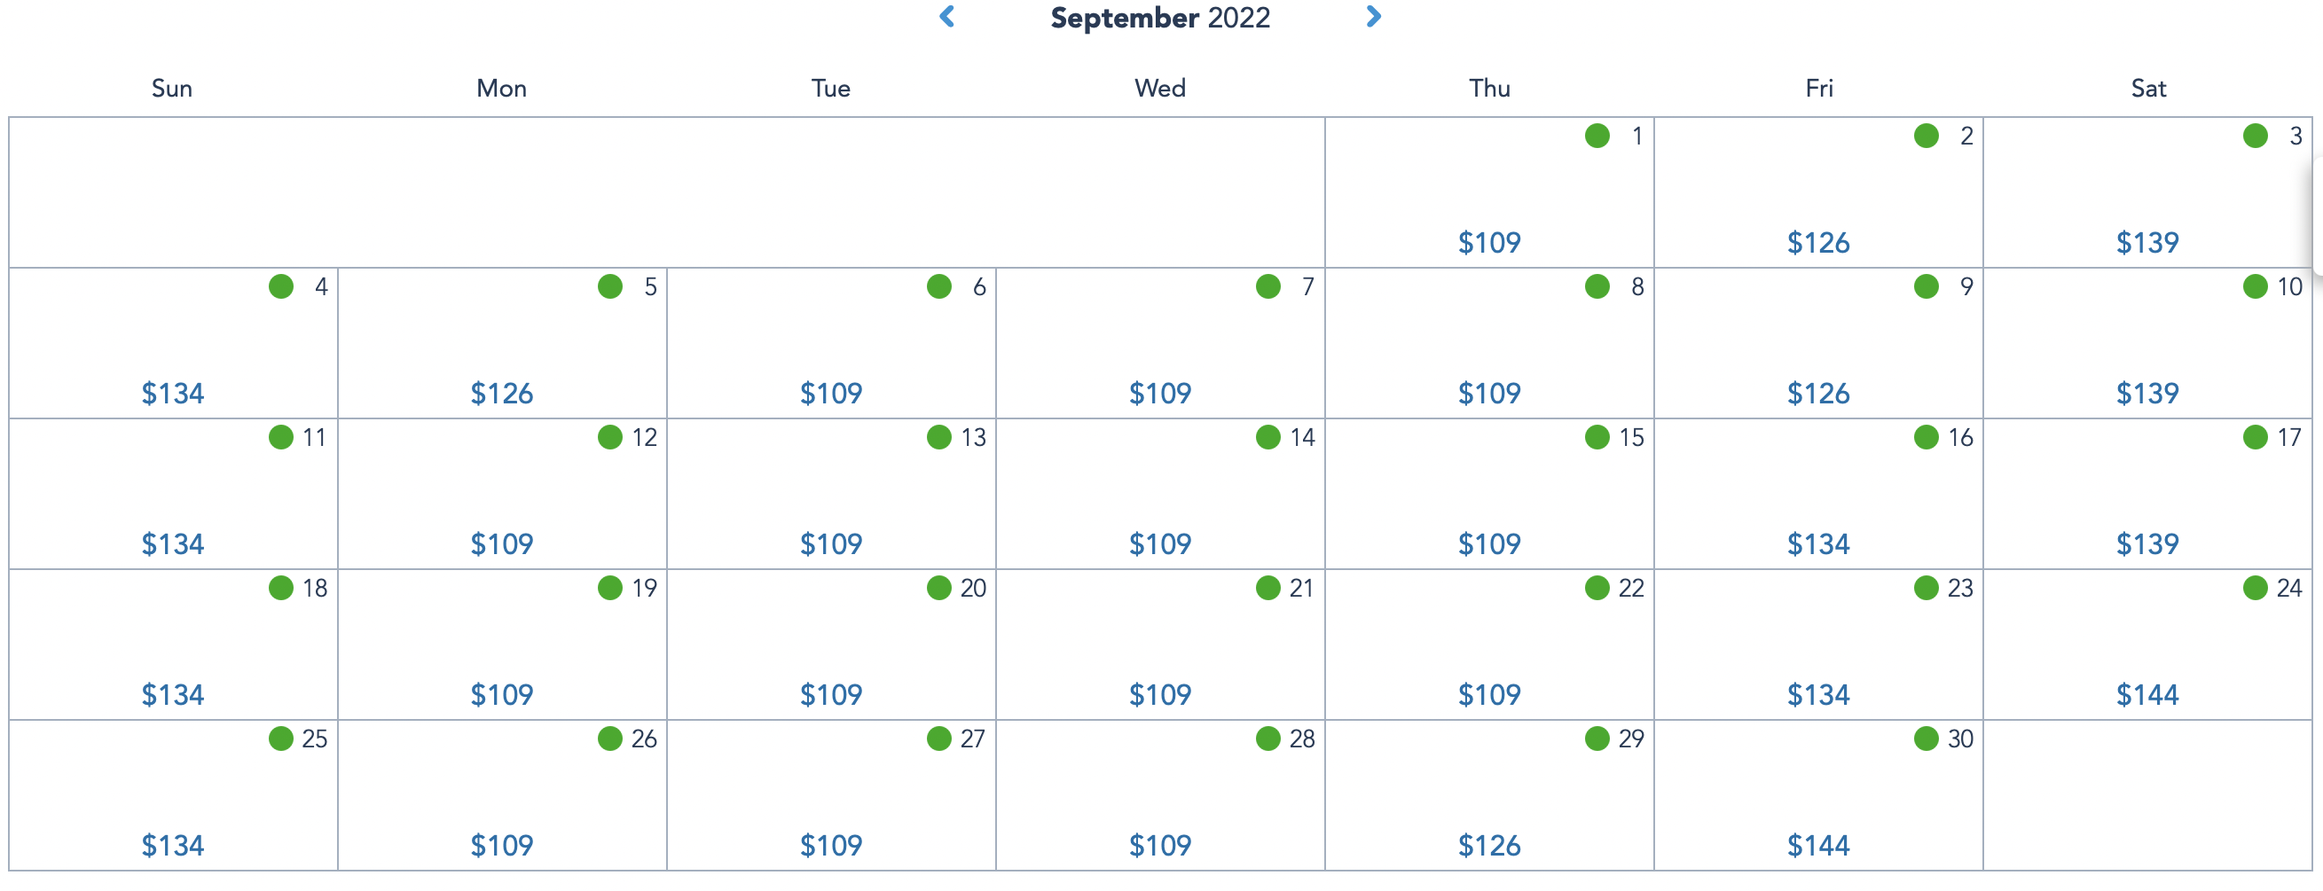Viewport: 2323px width, 891px height.
Task: Click the September 2022 month title
Action: (x=1159, y=18)
